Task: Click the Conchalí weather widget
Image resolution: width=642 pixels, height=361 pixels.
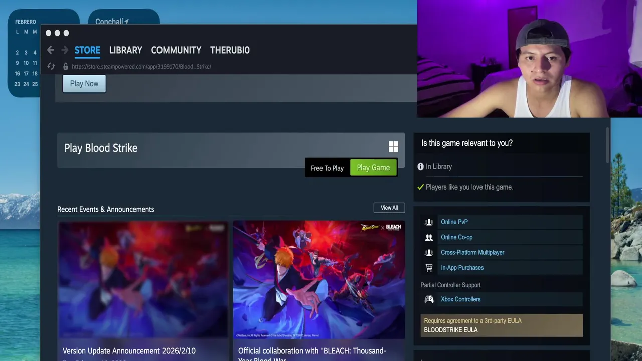Action: pyautogui.click(x=123, y=17)
